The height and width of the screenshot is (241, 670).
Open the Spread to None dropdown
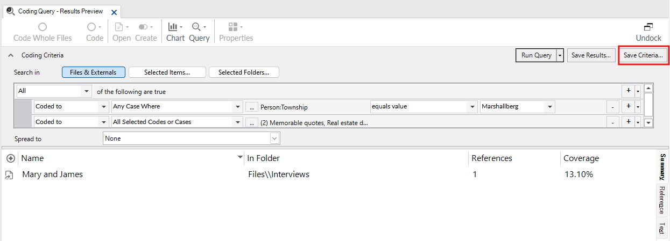(274, 138)
